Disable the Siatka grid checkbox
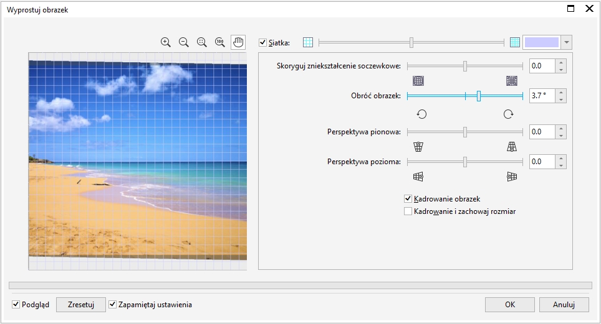Image resolution: width=601 pixels, height=324 pixels. 262,43
